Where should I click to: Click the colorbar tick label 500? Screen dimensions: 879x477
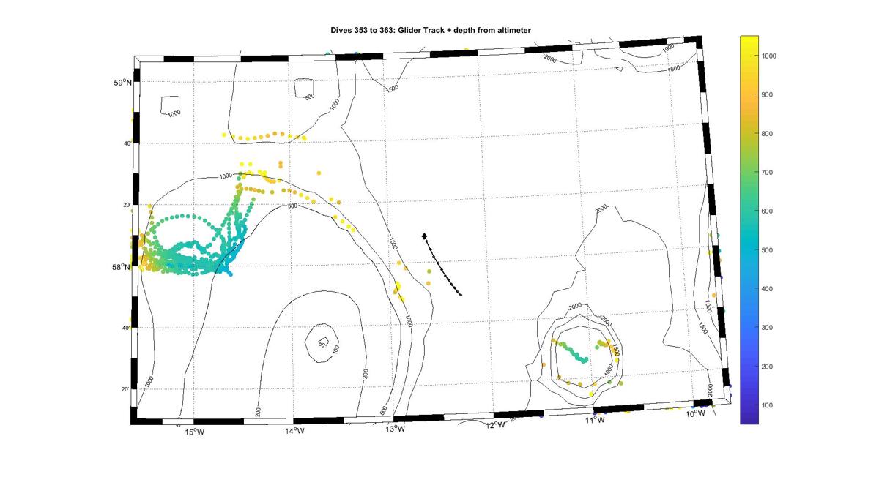click(x=768, y=250)
